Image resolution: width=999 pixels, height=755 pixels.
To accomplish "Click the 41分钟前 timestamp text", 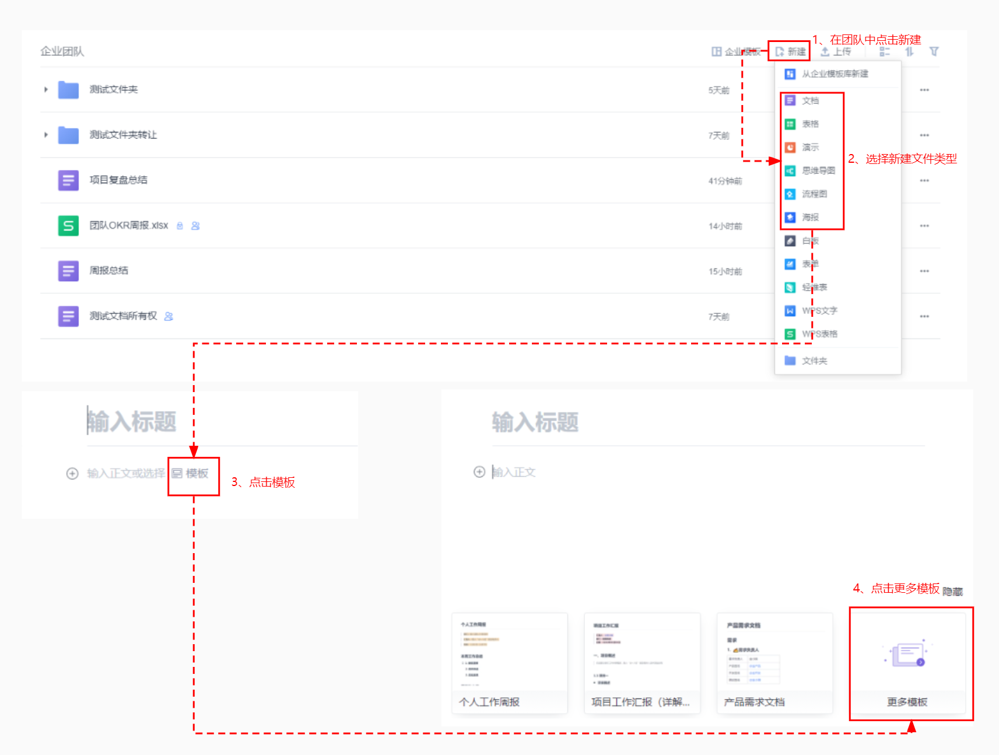I will coord(725,181).
